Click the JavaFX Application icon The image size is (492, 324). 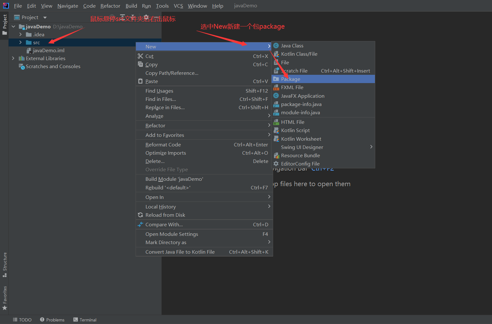(276, 95)
